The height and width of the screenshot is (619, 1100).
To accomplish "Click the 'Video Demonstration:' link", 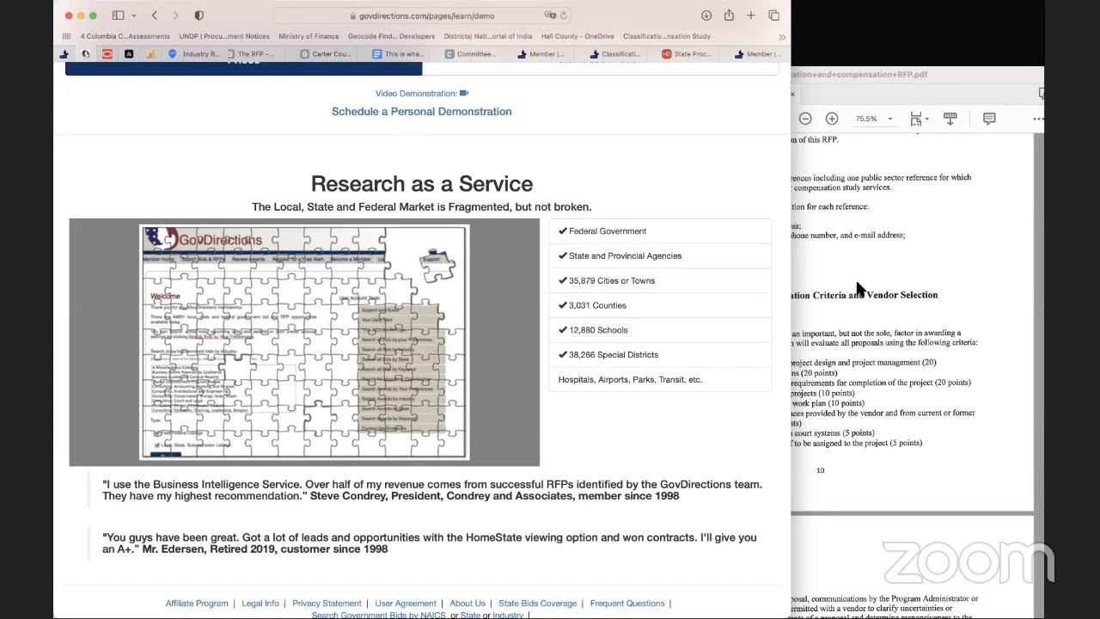I will [x=416, y=94].
